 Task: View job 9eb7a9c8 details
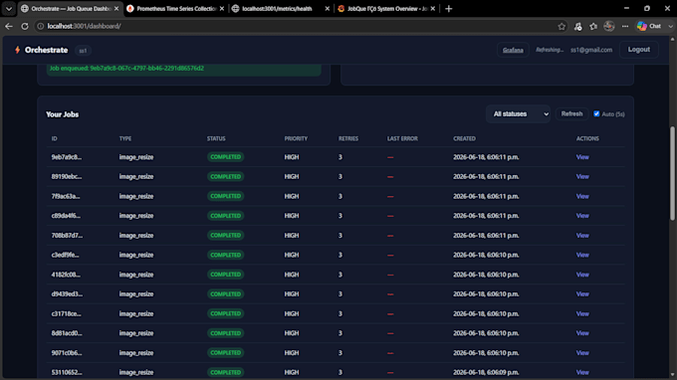point(582,157)
